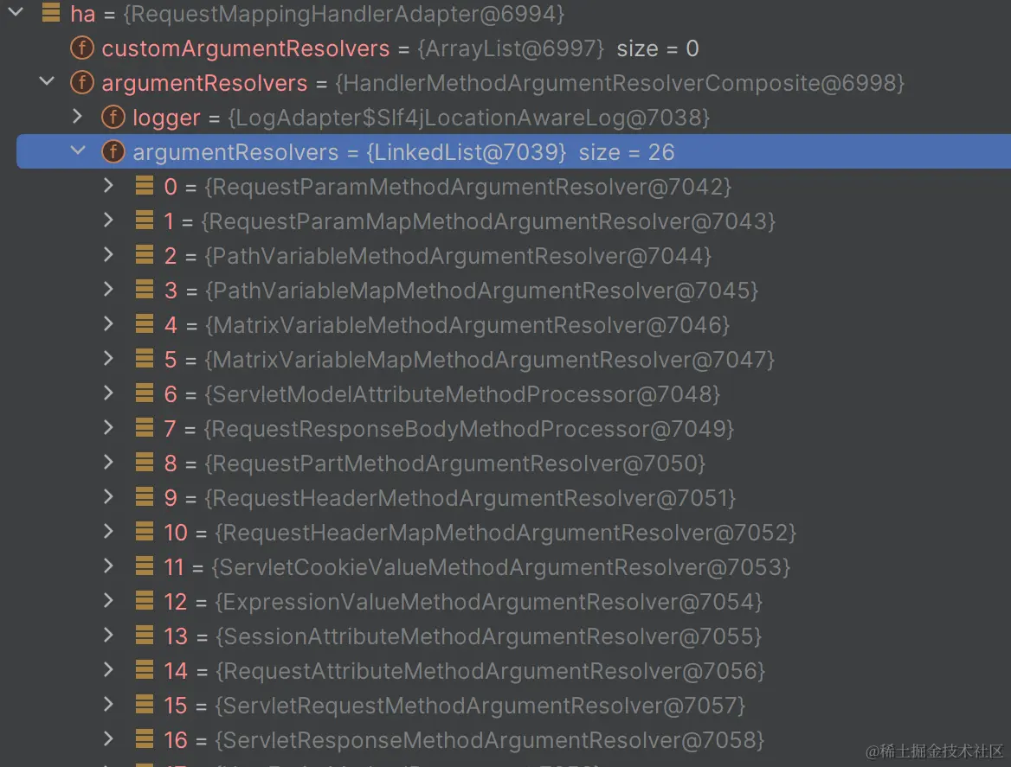This screenshot has height=767, width=1011.
Task: Expand element 5 MatrixVariableMapMethodArgumentResolver
Action: pos(108,359)
